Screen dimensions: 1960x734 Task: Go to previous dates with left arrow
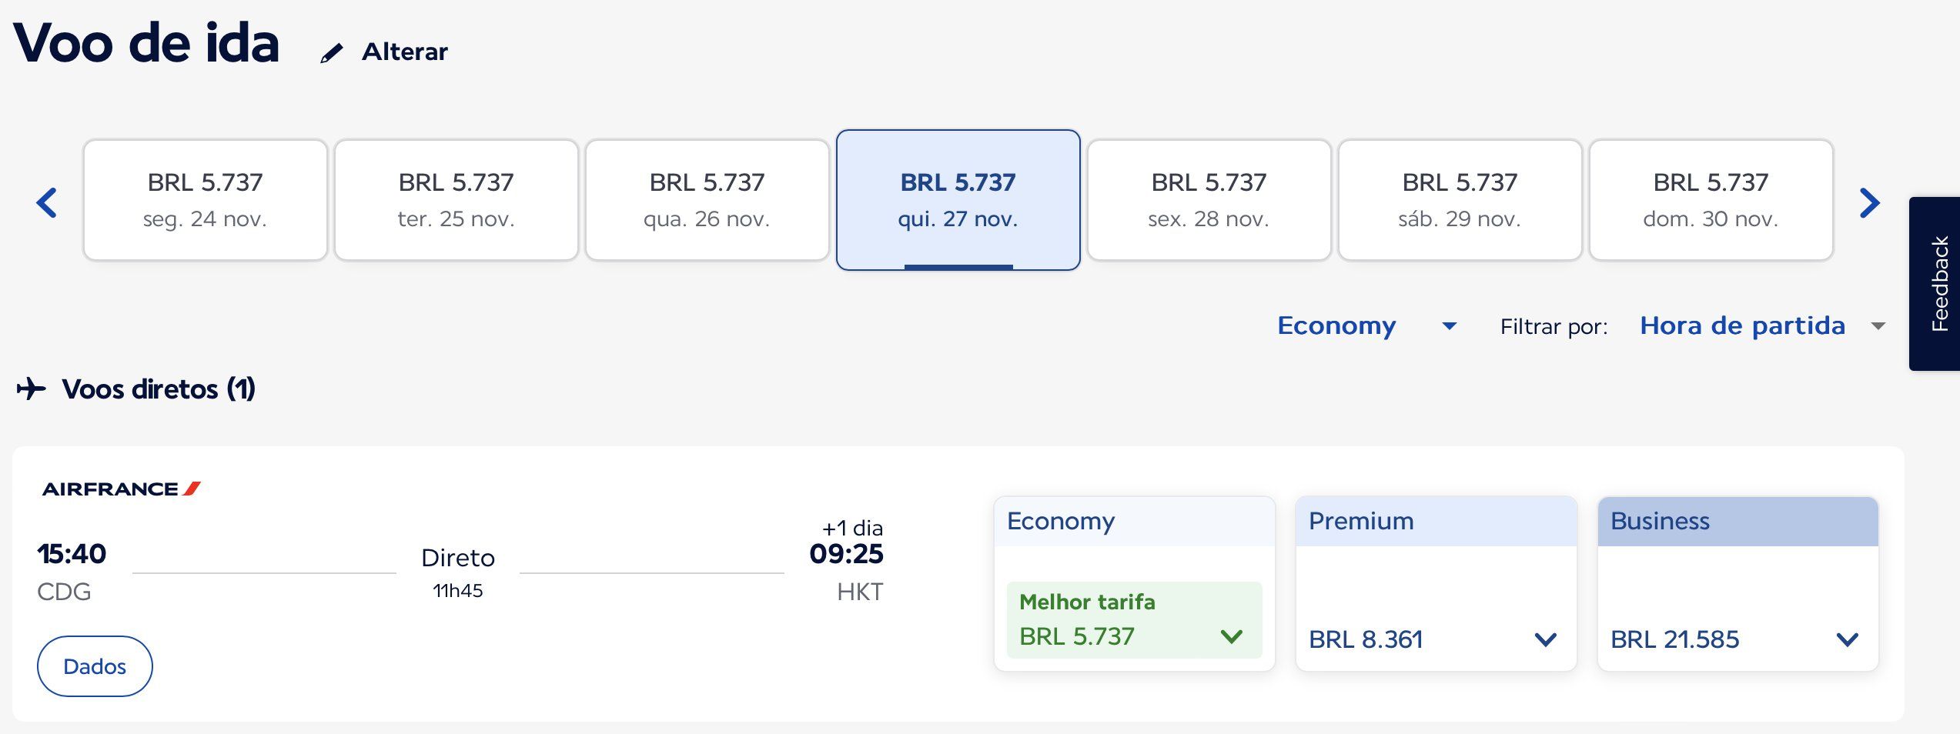click(47, 202)
